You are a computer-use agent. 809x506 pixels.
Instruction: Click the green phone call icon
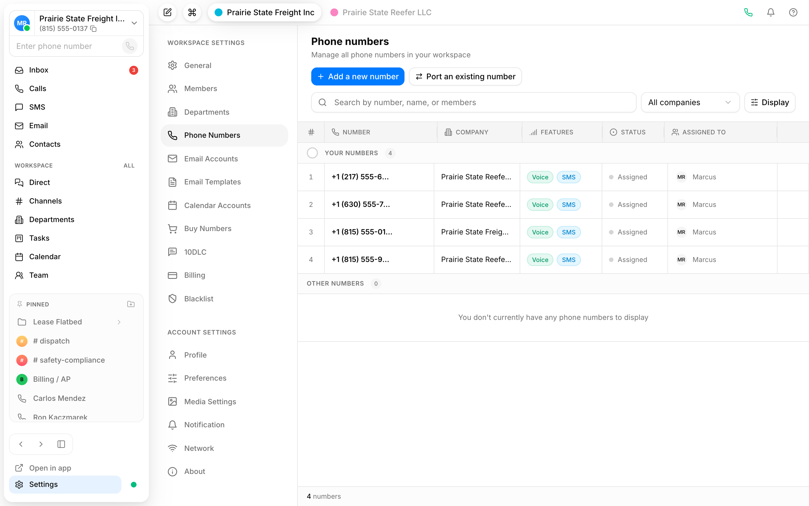point(748,12)
